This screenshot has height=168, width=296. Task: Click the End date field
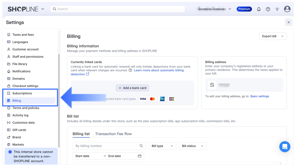114,156
